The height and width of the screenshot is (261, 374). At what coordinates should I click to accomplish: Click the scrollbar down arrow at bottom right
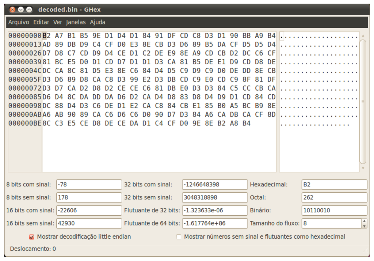pyautogui.click(x=363, y=169)
